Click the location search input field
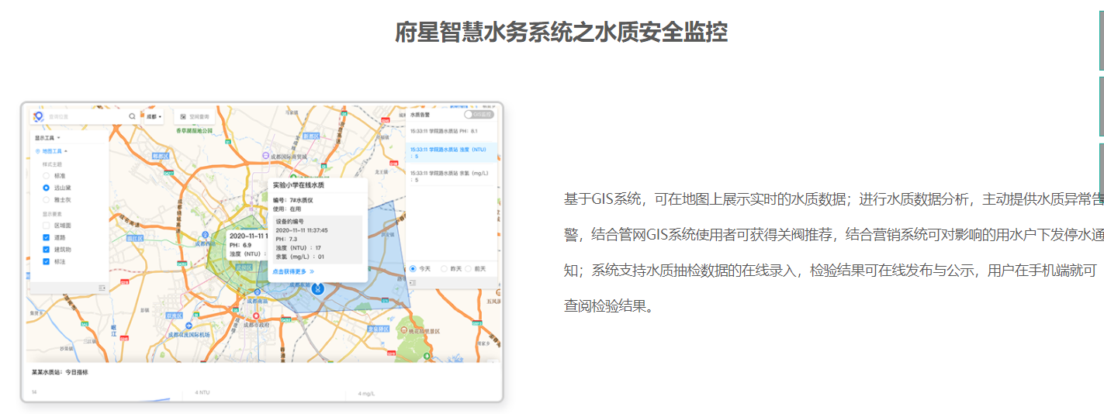This screenshot has height=414, width=1104. click(x=85, y=116)
